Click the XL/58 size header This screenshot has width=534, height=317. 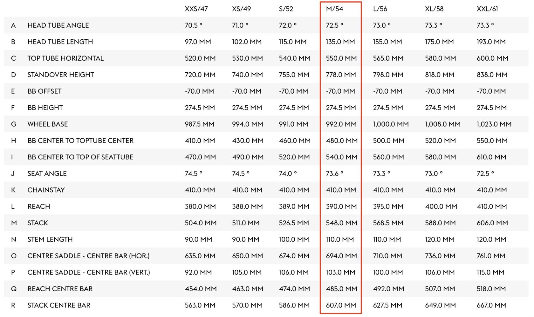tap(434, 9)
